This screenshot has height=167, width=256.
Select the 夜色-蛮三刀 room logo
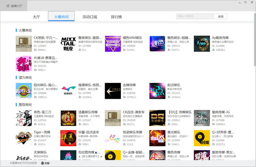[23, 118]
